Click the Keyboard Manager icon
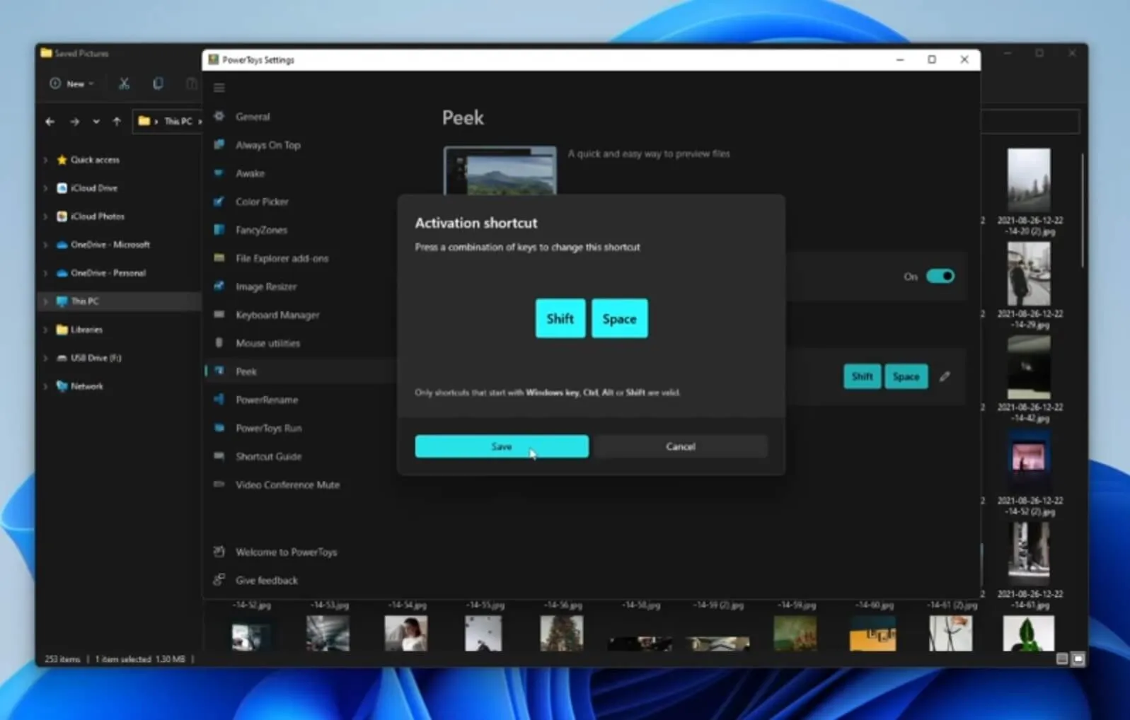 tap(219, 314)
